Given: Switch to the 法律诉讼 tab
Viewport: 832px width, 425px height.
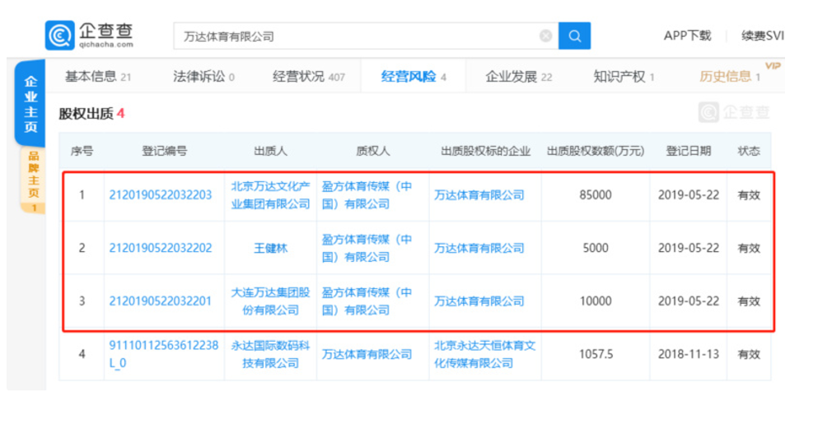Looking at the screenshot, I should [x=203, y=77].
